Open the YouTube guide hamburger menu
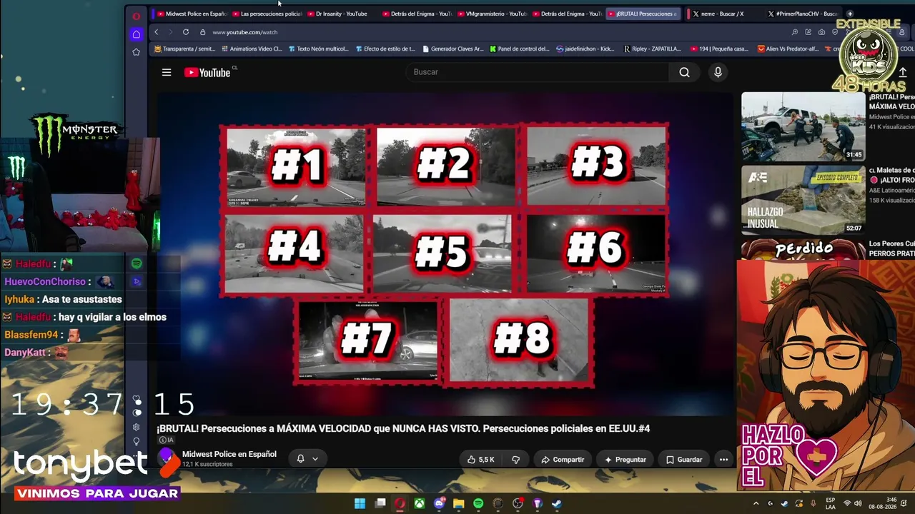Screen dimensions: 915x514 point(167,72)
